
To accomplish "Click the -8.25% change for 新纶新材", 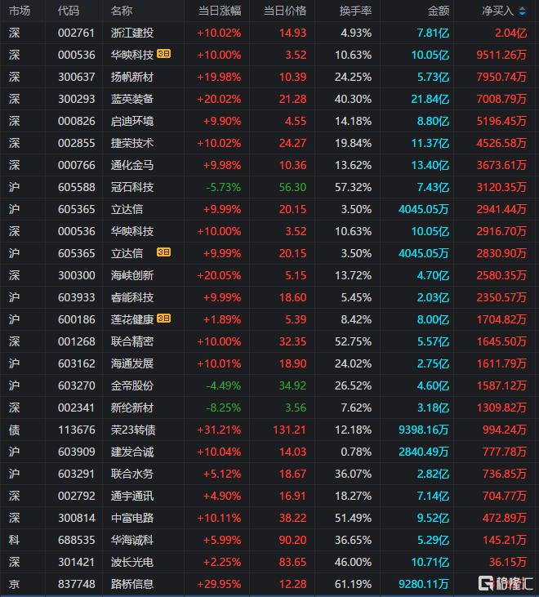I will [x=224, y=408].
